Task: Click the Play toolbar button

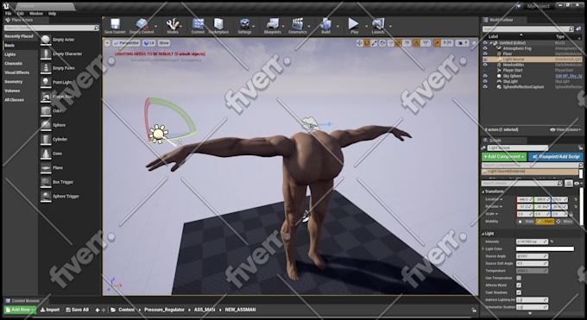Action: 354,24
